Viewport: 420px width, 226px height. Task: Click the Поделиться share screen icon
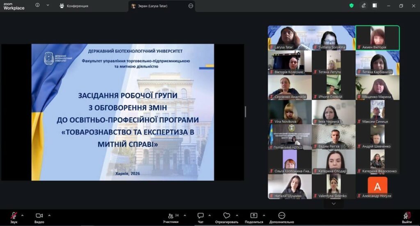pyautogui.click(x=254, y=216)
